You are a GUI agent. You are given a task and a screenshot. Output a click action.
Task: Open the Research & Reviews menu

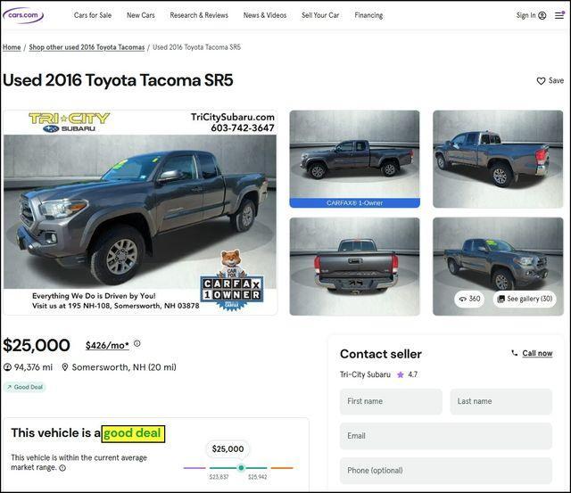click(199, 15)
